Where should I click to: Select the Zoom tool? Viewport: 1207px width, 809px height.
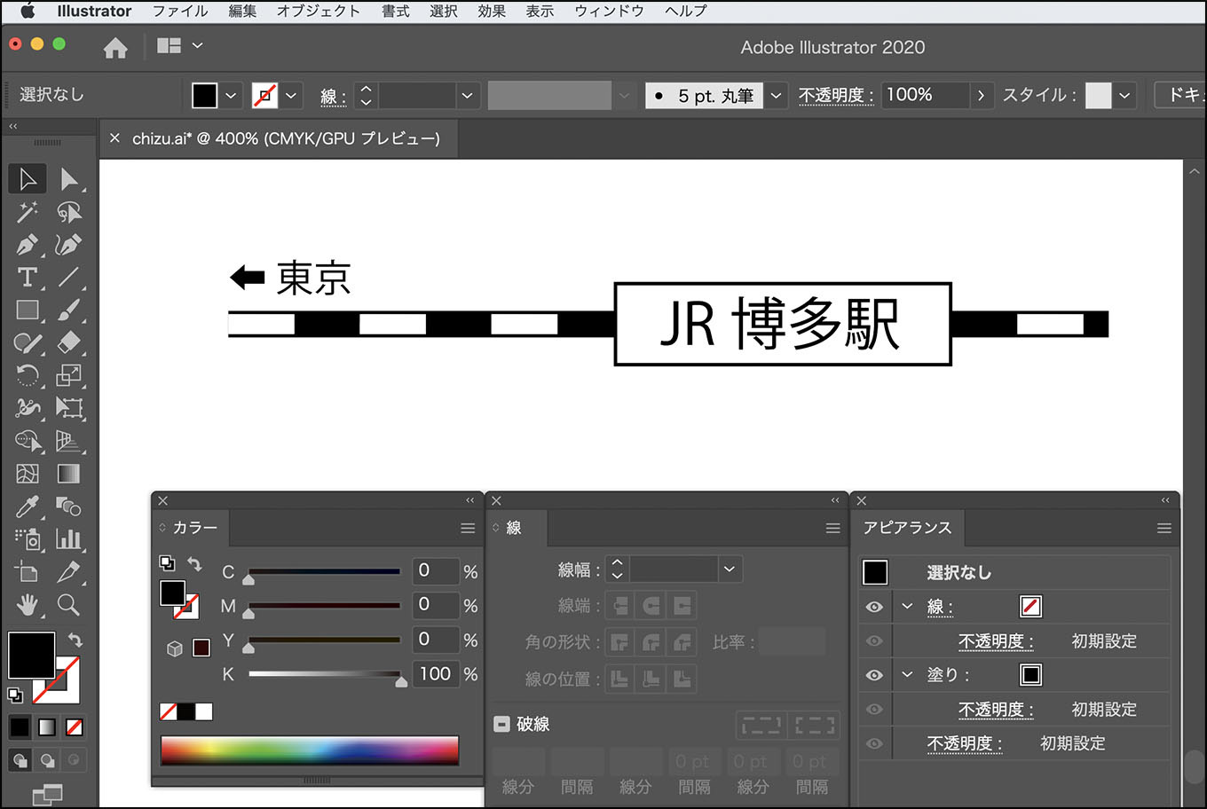[x=69, y=605]
